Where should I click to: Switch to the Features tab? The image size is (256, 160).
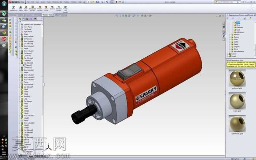pos(13,15)
